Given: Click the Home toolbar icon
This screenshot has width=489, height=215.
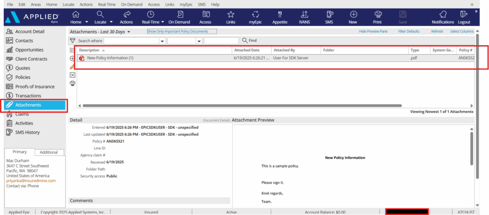Looking at the screenshot, I should pos(76,14).
